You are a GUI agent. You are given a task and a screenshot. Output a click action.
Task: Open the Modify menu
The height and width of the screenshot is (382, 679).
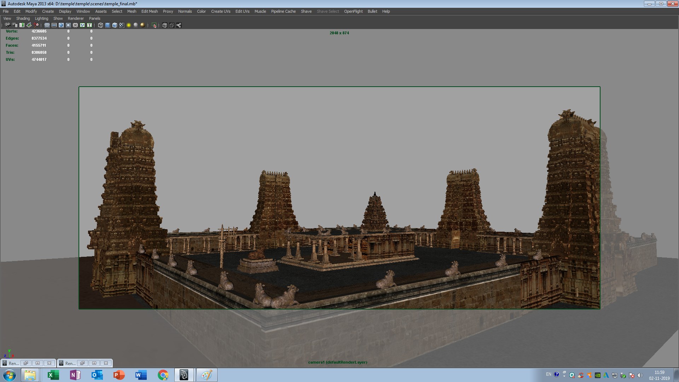[x=31, y=11]
